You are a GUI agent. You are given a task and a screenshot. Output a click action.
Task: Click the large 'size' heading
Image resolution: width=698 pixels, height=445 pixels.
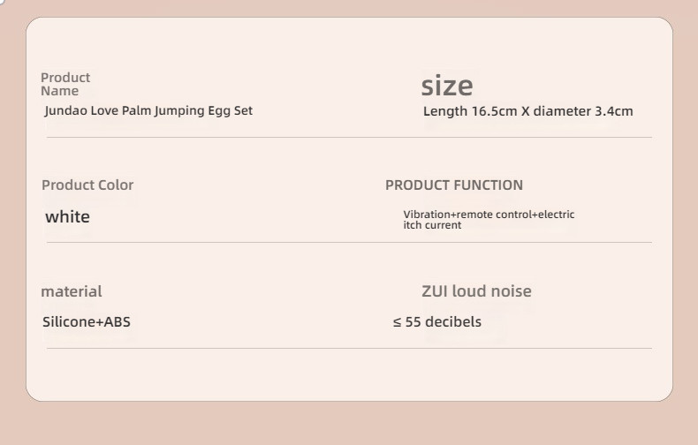pos(447,86)
